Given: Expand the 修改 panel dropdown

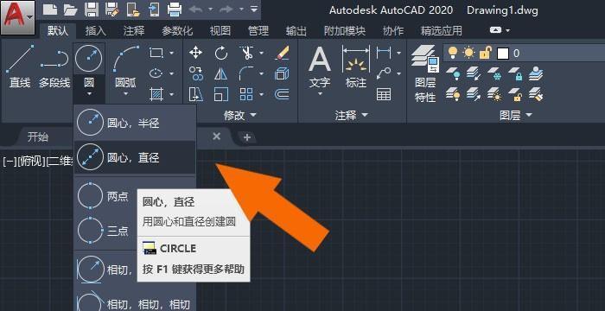Looking at the screenshot, I should tap(240, 115).
